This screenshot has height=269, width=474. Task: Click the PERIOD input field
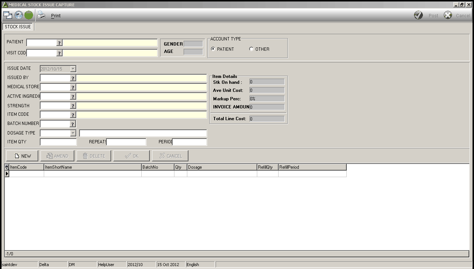[x=190, y=142]
